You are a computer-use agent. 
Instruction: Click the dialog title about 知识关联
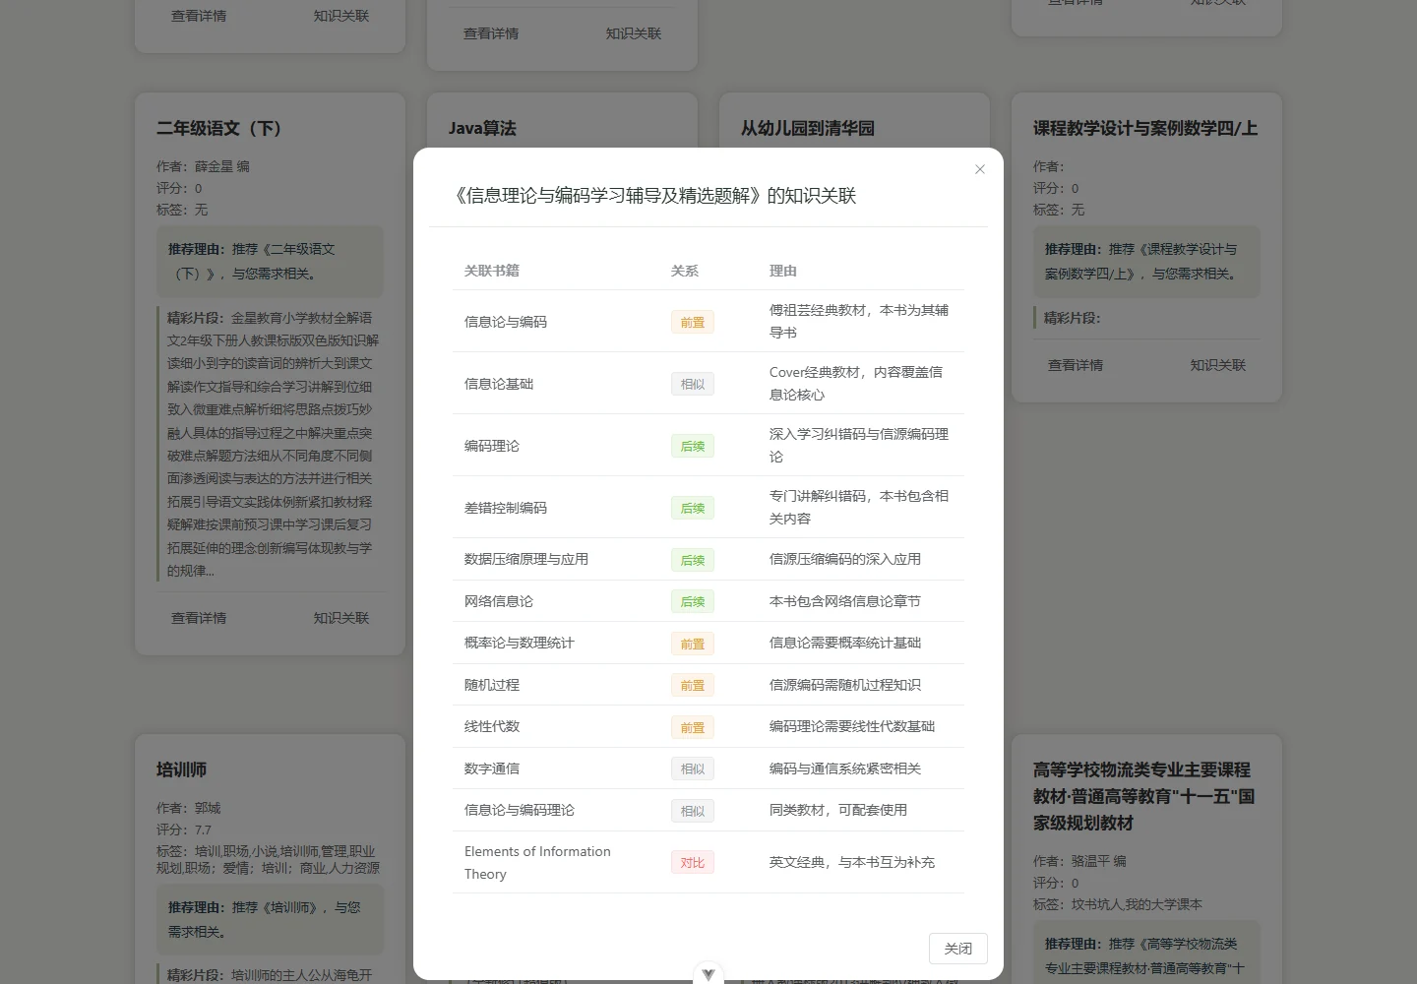654,196
